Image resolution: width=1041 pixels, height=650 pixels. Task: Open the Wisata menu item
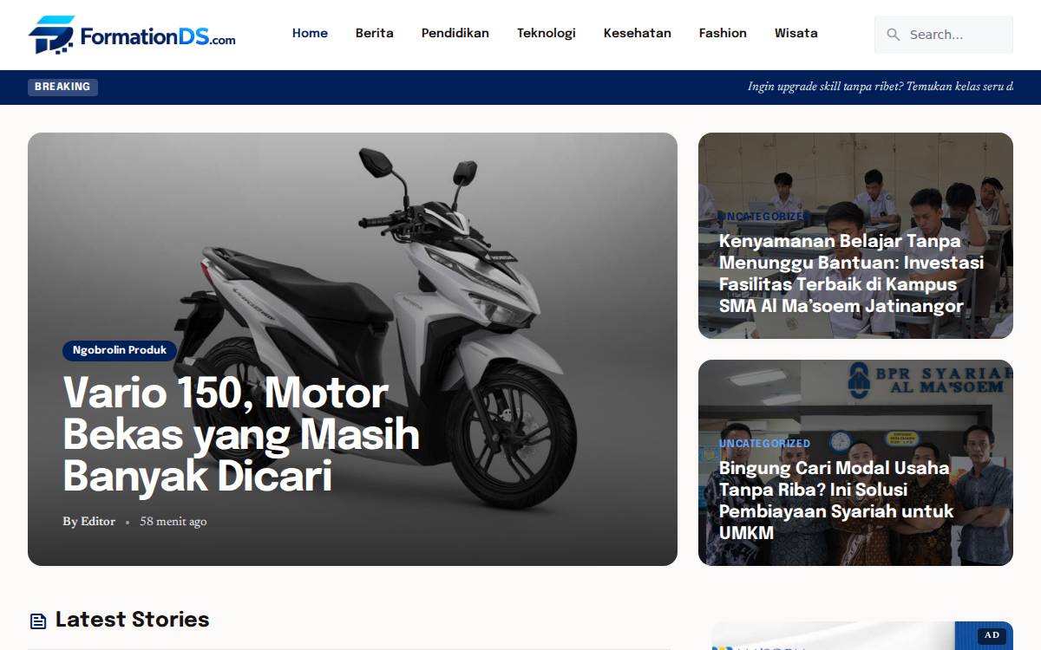pos(796,33)
